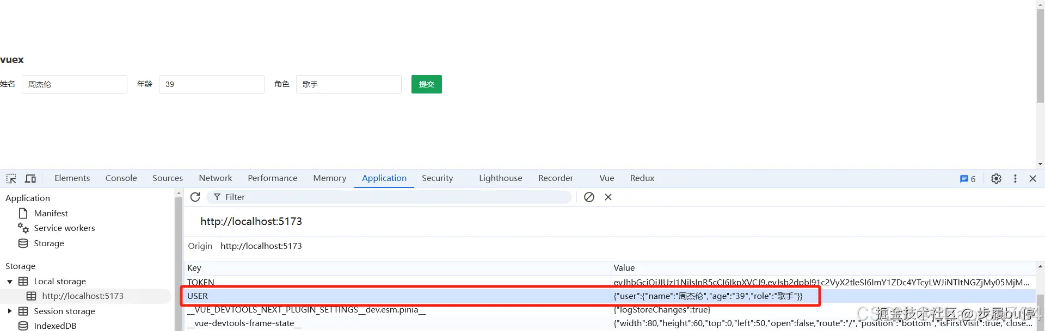Select the __vue-devtools-frame-state__ key row
This screenshot has height=331, width=1045.
point(397,323)
